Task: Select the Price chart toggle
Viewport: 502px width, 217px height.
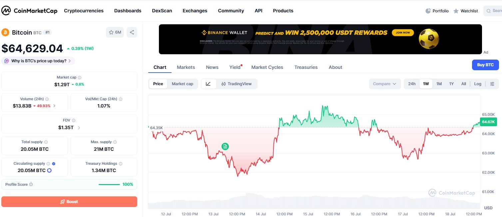Action: tap(158, 84)
